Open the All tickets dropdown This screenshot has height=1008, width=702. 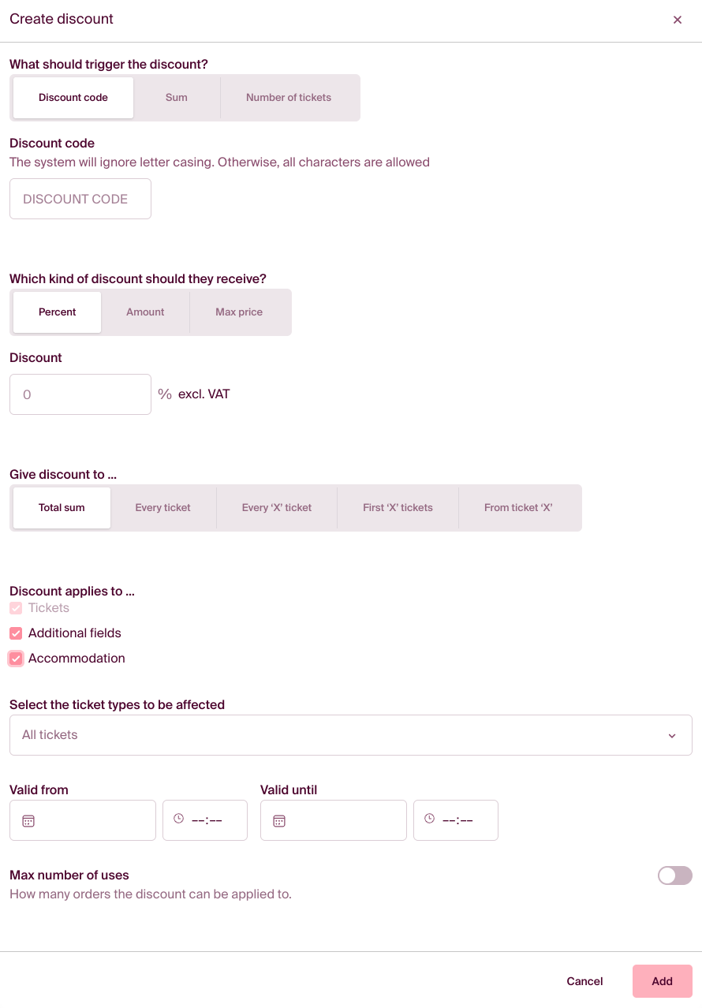[x=350, y=735]
